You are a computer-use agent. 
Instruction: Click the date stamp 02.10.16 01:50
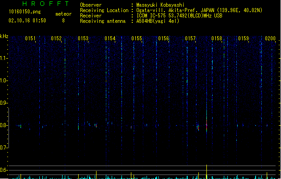27,21
